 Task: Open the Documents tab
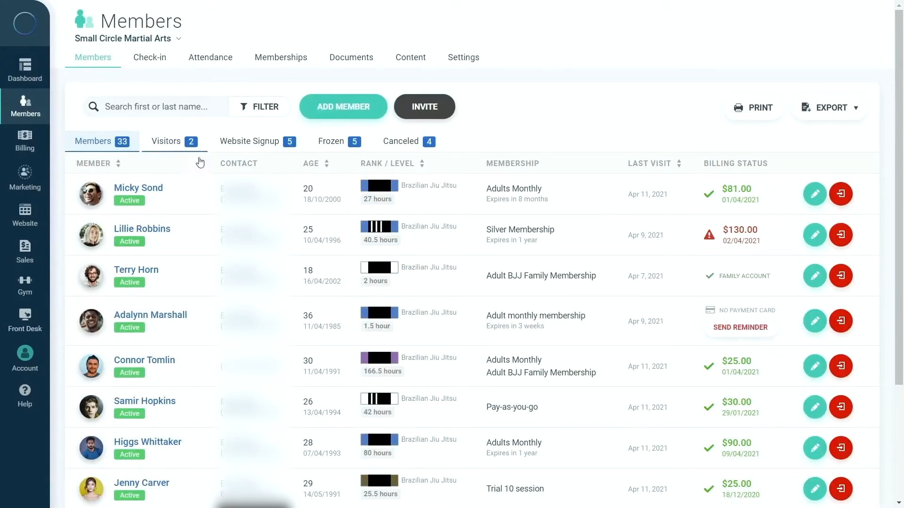point(351,57)
